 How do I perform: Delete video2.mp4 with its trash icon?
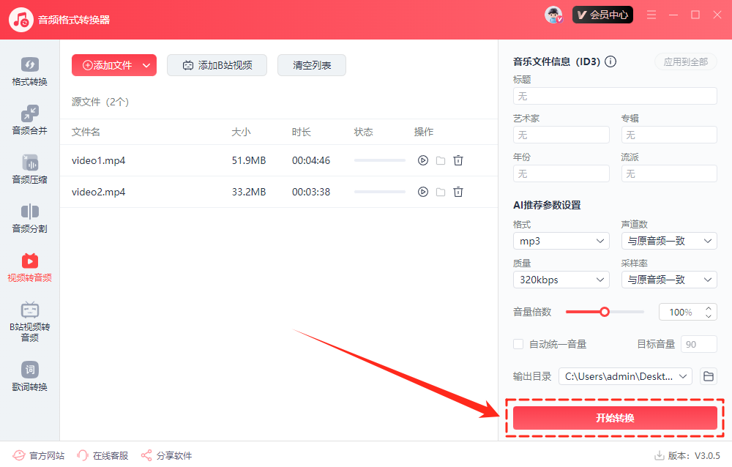tap(458, 192)
